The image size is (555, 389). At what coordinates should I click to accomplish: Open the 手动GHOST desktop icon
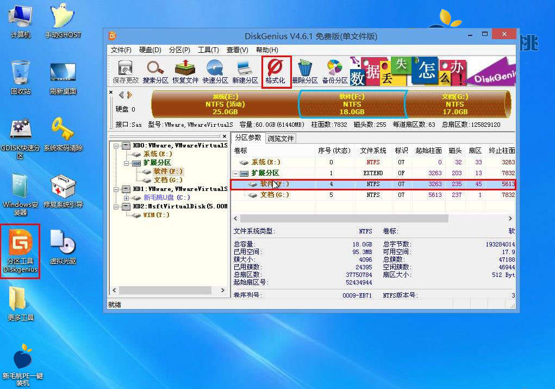(63, 21)
